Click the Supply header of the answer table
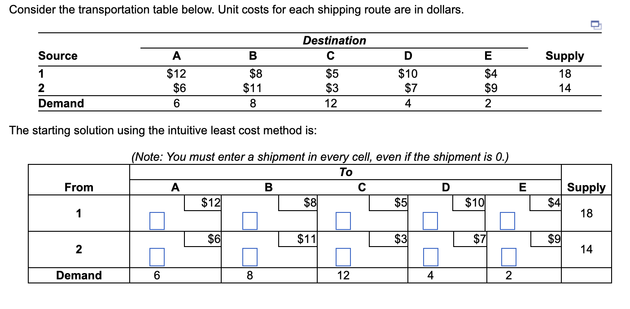The width and height of the screenshot is (630, 309). [586, 187]
